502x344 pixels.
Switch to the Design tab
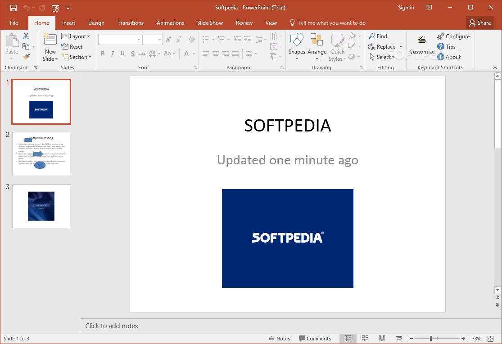[96, 23]
